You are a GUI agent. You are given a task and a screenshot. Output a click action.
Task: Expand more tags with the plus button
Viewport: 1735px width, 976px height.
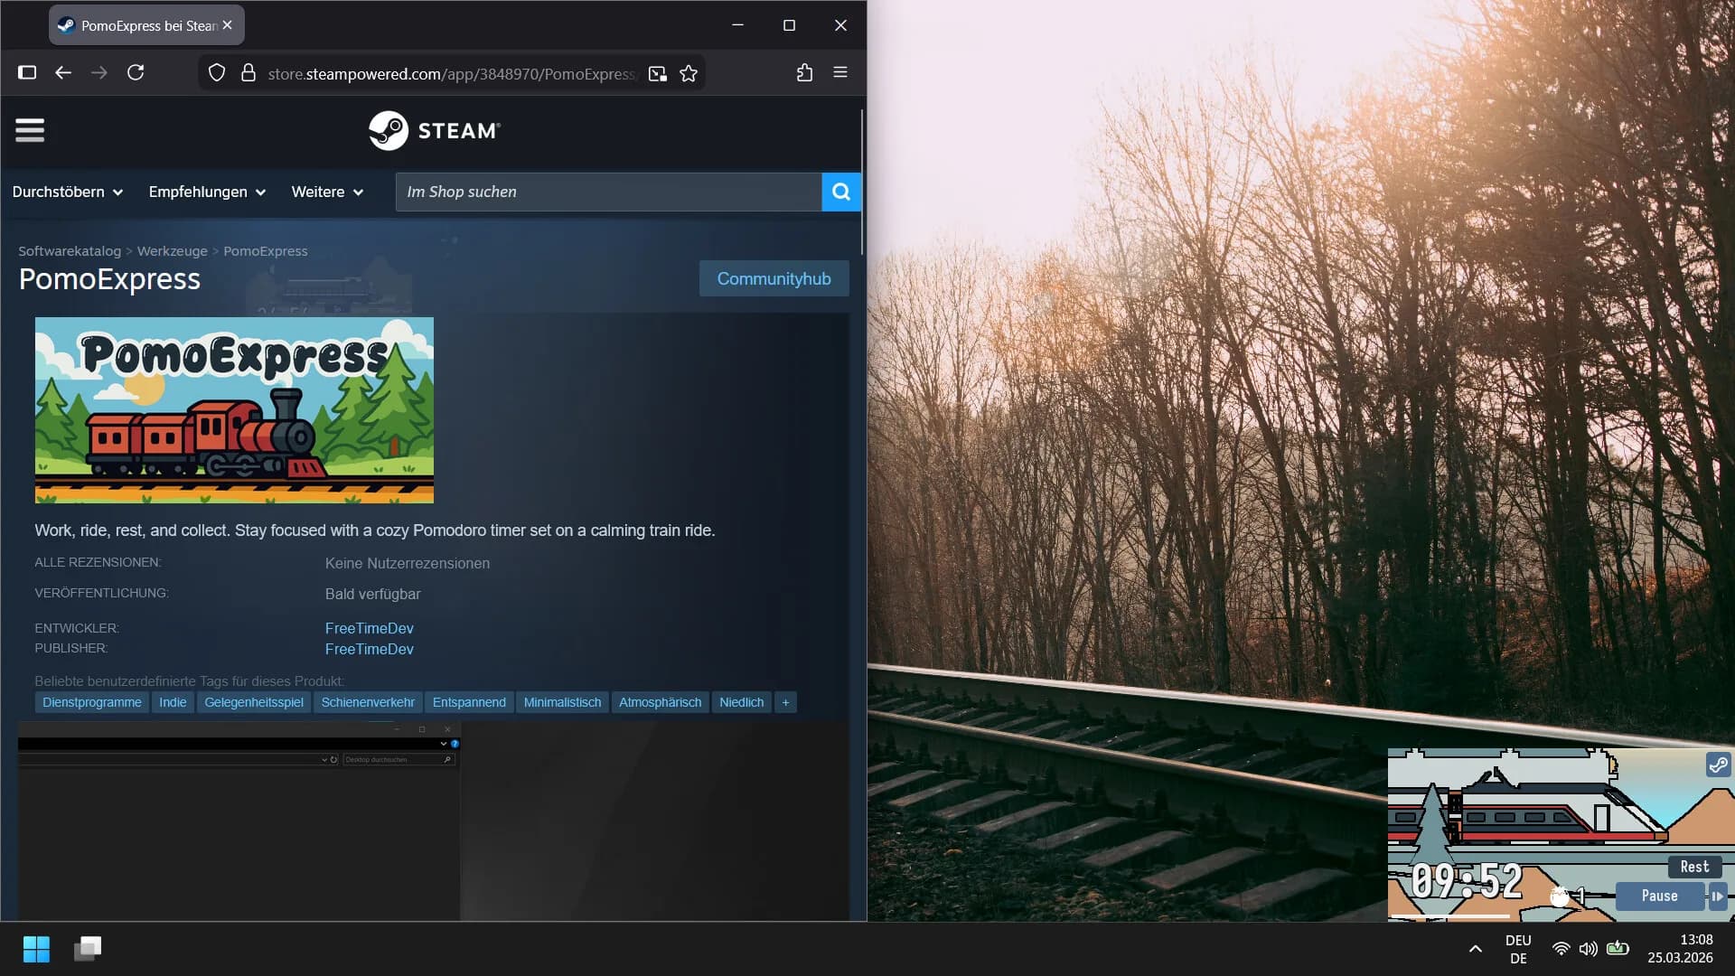pyautogui.click(x=785, y=702)
